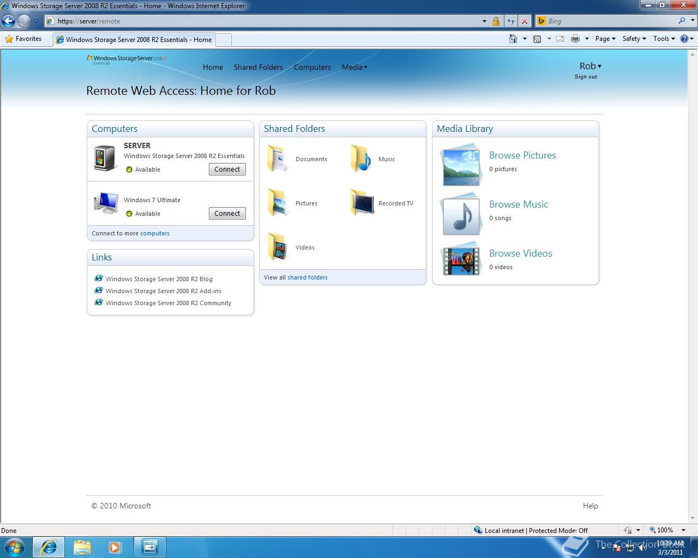This screenshot has height=558, width=698.
Task: Click the Home page icon in command bar
Action: point(513,39)
